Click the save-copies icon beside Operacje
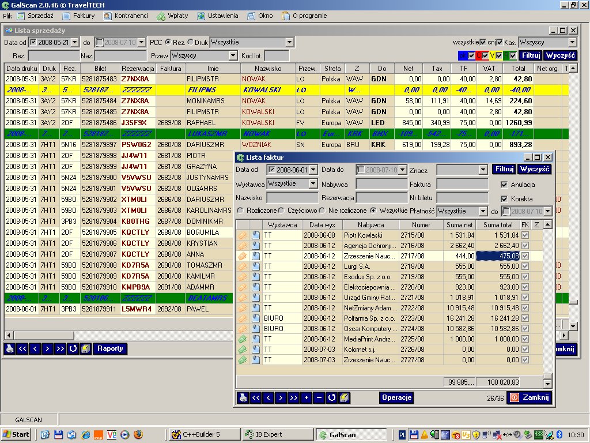Image resolution: width=590 pixels, height=443 pixels. pos(345,397)
